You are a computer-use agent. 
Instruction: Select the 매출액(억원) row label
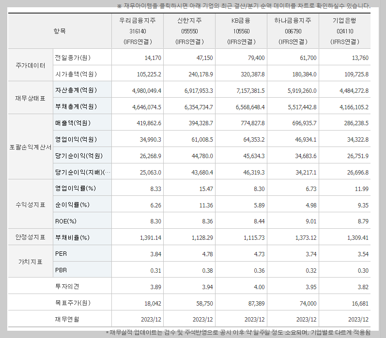(x=73, y=123)
